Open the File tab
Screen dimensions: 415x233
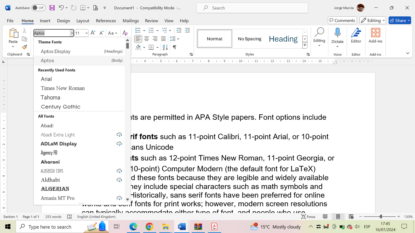[x=10, y=21]
